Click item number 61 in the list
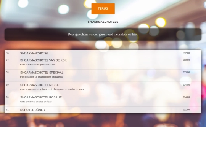This screenshot has height=154, width=206. (8, 110)
